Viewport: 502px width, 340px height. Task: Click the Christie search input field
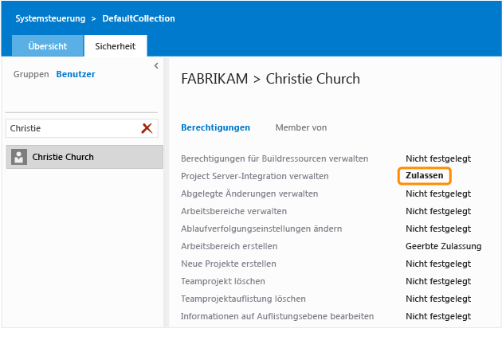pos(72,128)
